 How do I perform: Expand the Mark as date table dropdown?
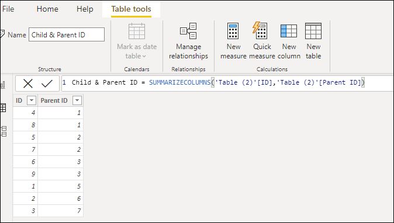[144, 56]
